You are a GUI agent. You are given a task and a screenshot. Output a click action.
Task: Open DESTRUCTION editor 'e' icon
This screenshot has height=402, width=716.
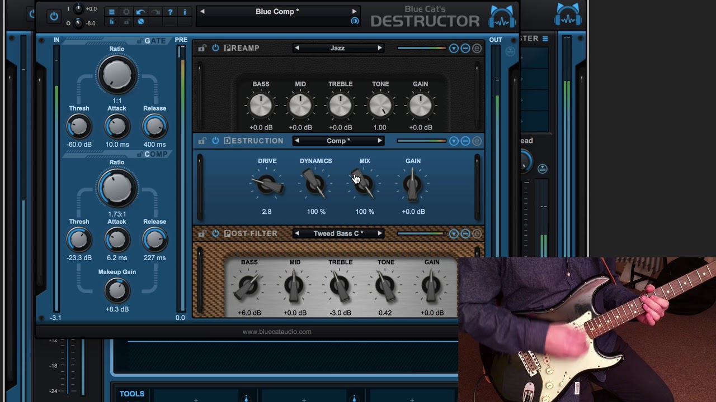[x=477, y=141]
